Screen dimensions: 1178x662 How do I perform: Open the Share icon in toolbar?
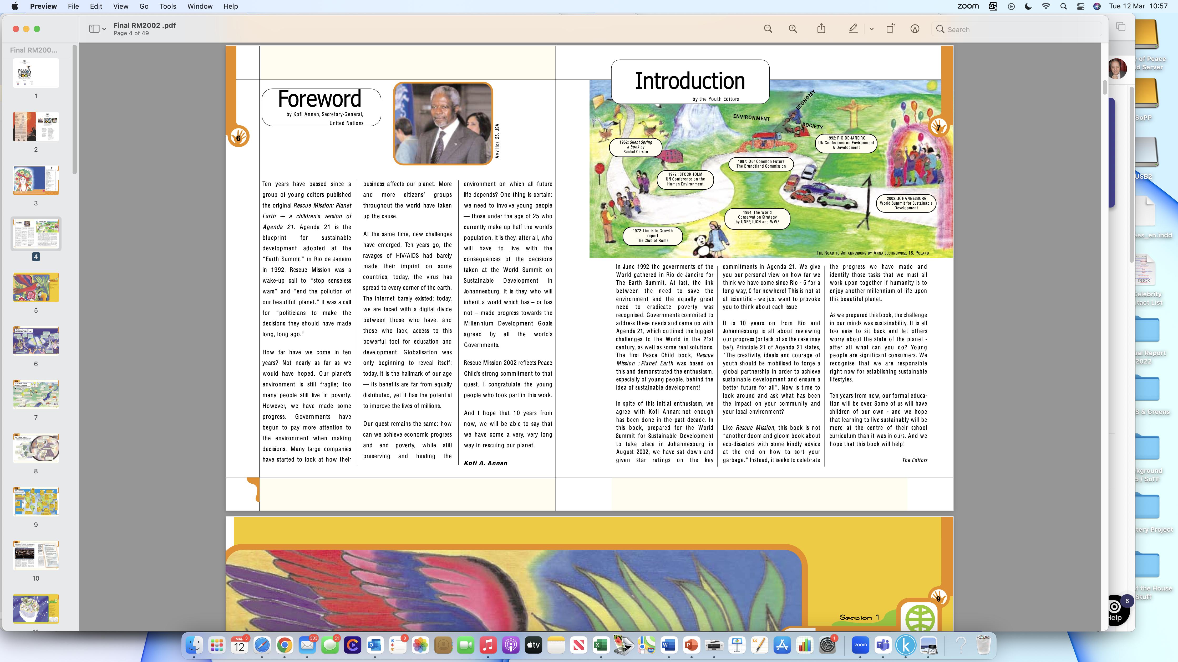(821, 29)
